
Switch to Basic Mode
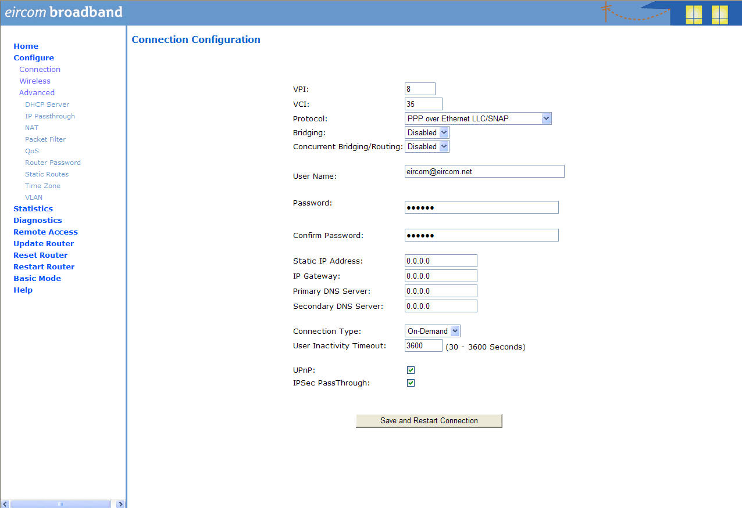[x=37, y=278]
